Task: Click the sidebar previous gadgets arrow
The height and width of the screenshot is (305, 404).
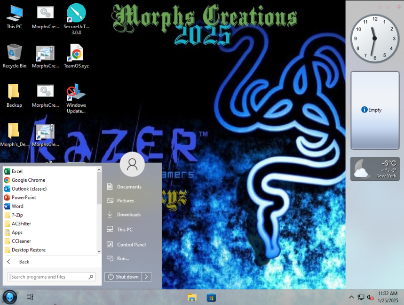Action: pyautogui.click(x=380, y=7)
